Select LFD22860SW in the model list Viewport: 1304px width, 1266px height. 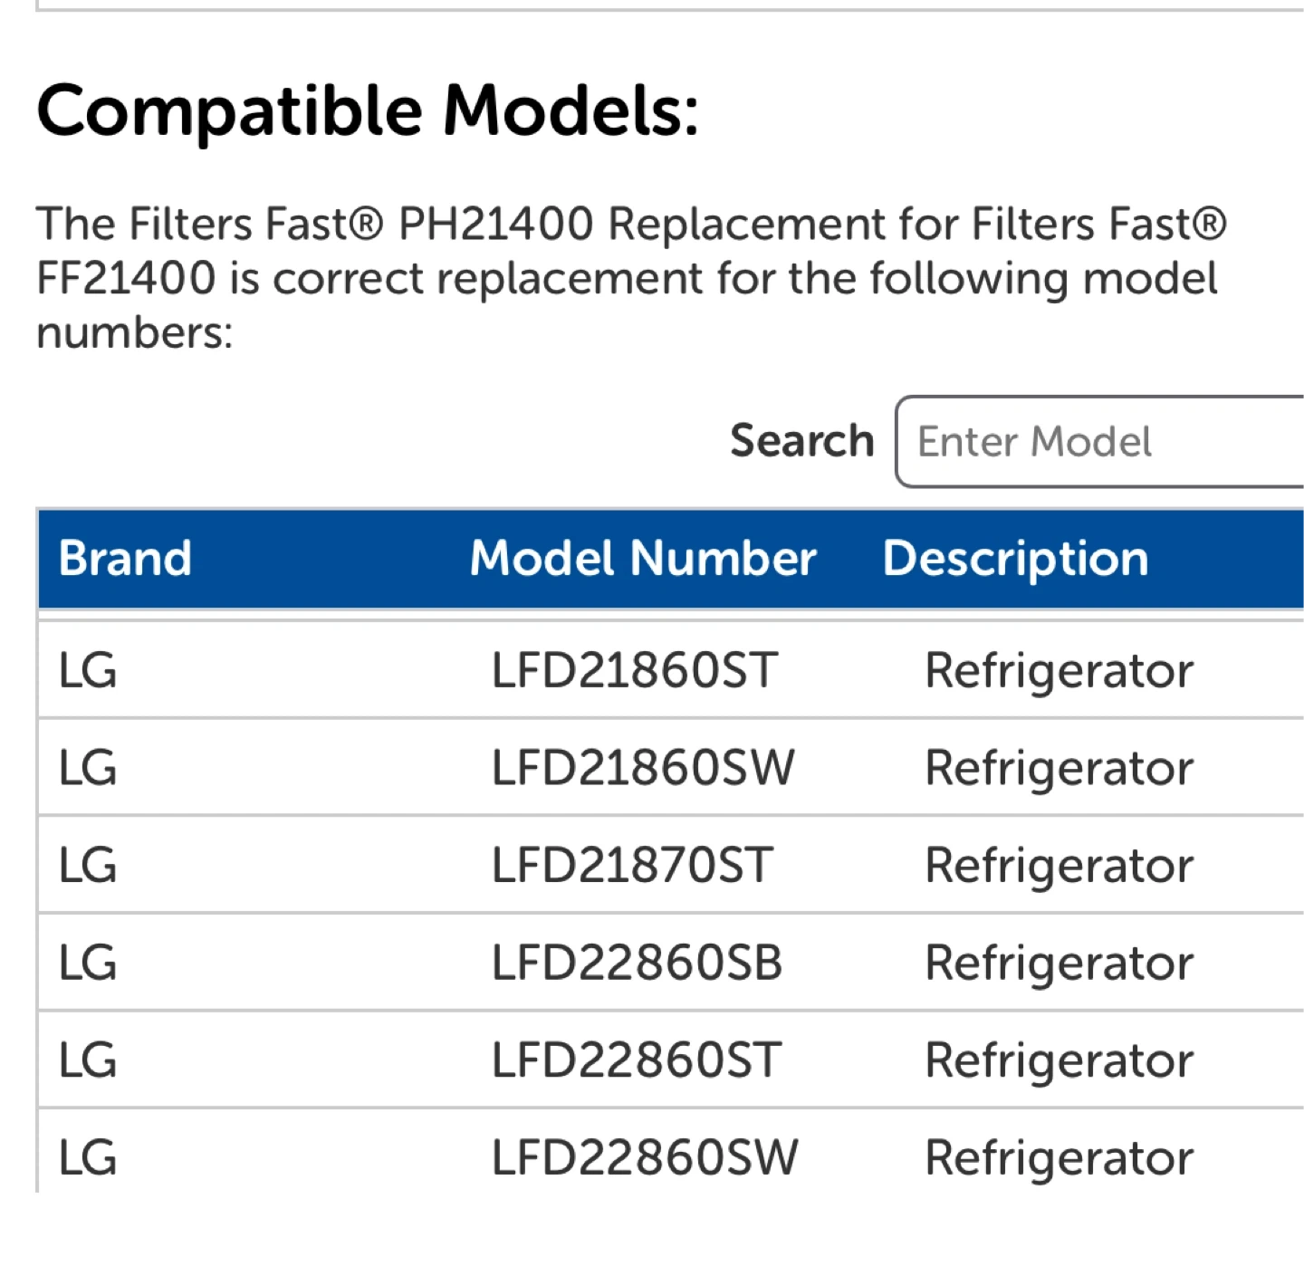tap(644, 1157)
